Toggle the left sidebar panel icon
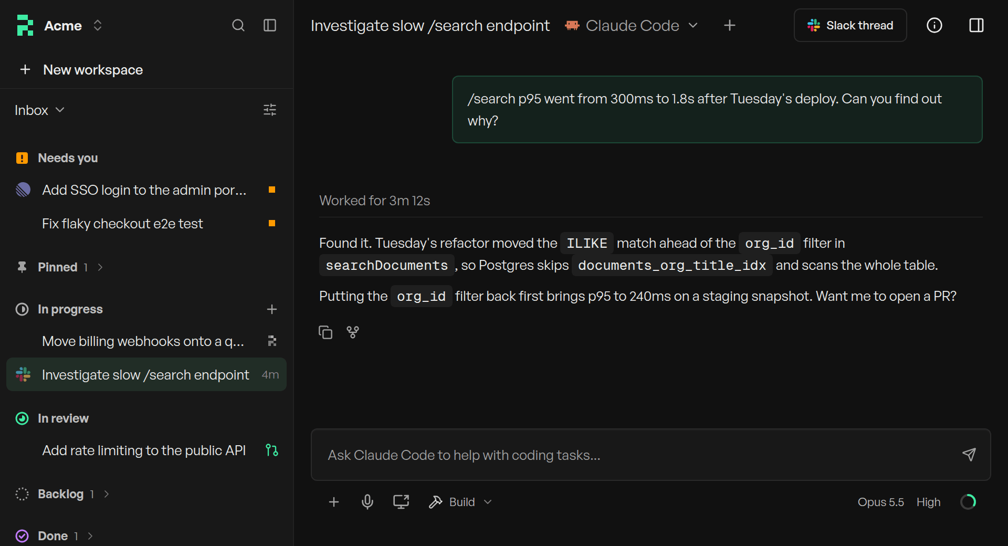Viewport: 1008px width, 546px height. (x=270, y=25)
